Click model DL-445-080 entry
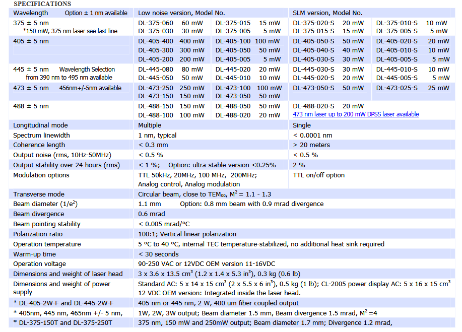This screenshot has width=462, height=332. click(156, 70)
